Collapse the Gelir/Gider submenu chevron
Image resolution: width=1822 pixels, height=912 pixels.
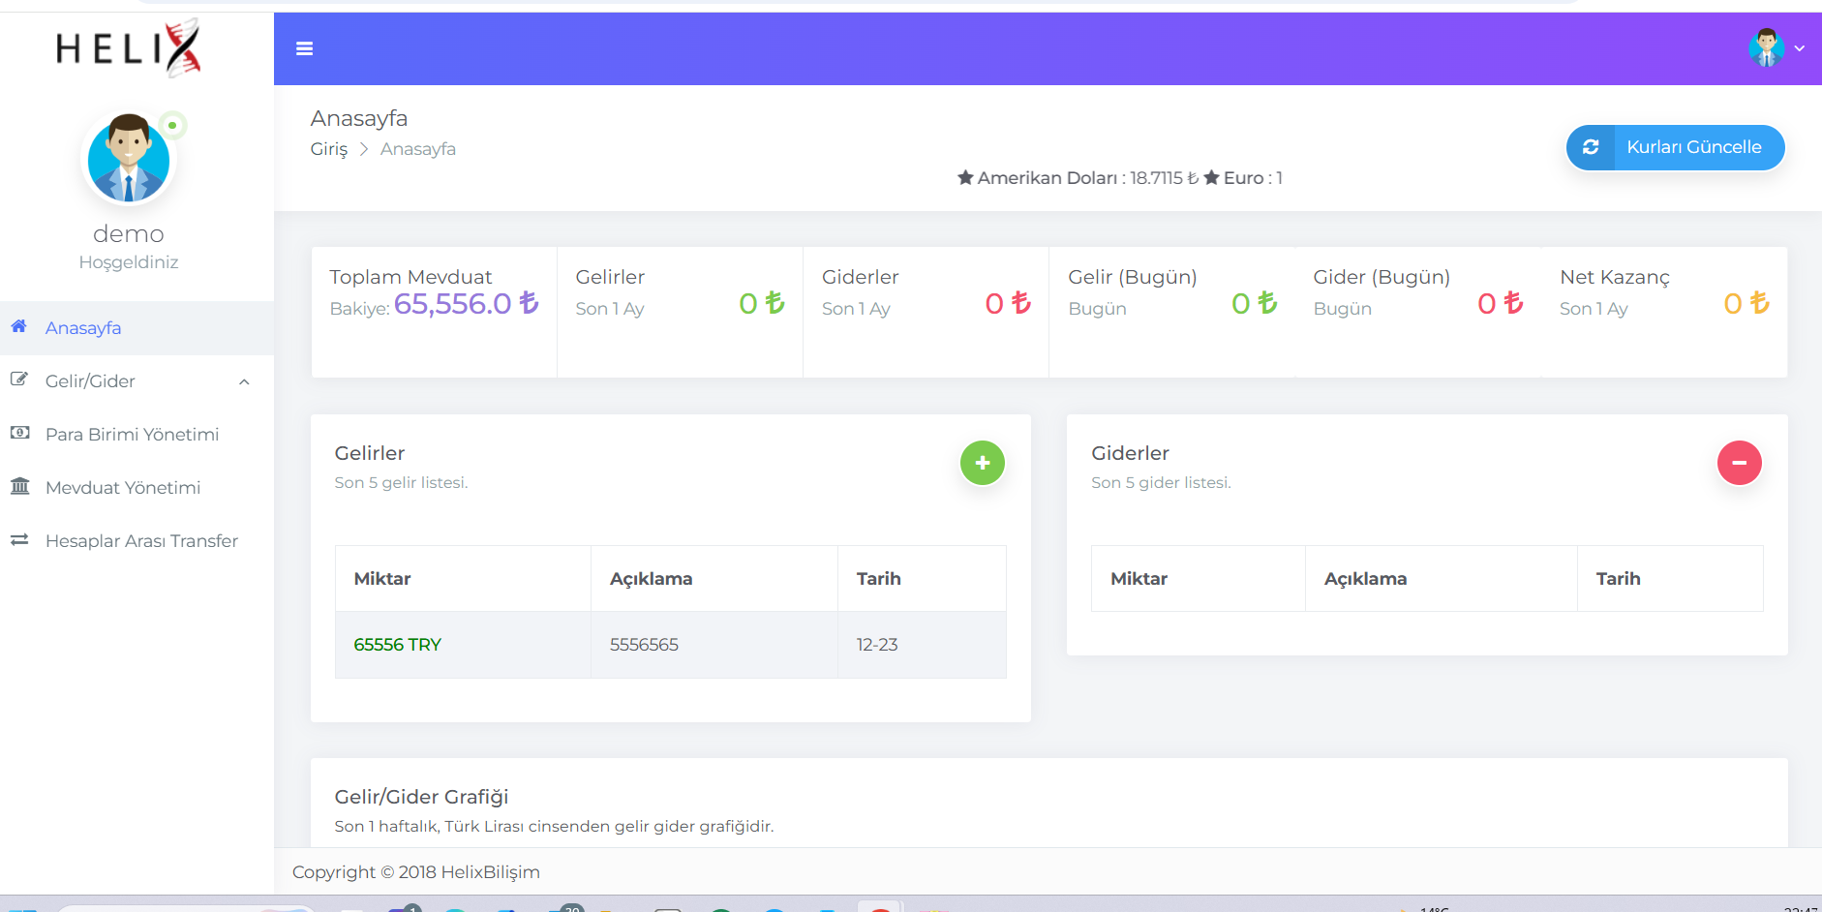point(244,381)
